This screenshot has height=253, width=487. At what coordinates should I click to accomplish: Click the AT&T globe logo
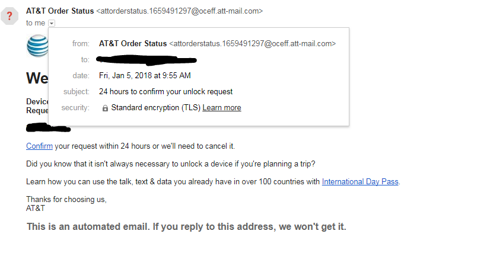tap(37, 46)
